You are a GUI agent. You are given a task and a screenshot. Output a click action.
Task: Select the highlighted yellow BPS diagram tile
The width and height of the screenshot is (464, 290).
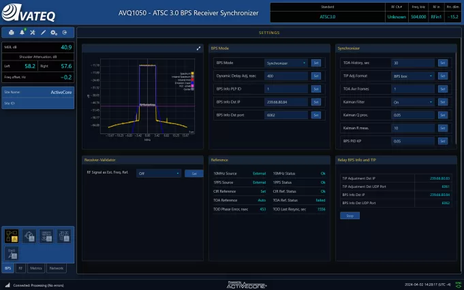coord(12,235)
